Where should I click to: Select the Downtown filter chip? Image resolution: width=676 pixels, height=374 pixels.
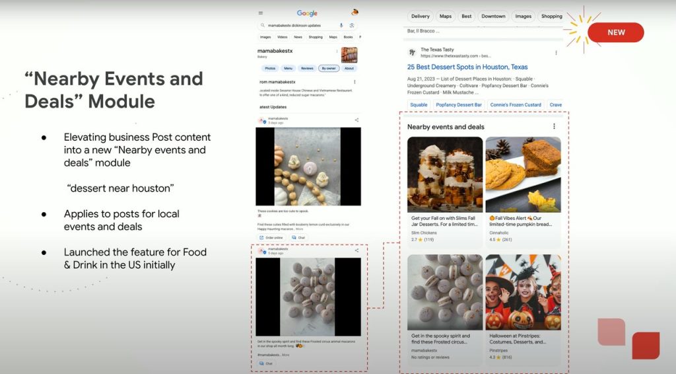pyautogui.click(x=493, y=17)
